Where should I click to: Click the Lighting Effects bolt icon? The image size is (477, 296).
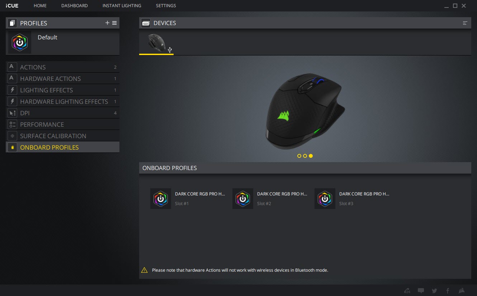(12, 90)
